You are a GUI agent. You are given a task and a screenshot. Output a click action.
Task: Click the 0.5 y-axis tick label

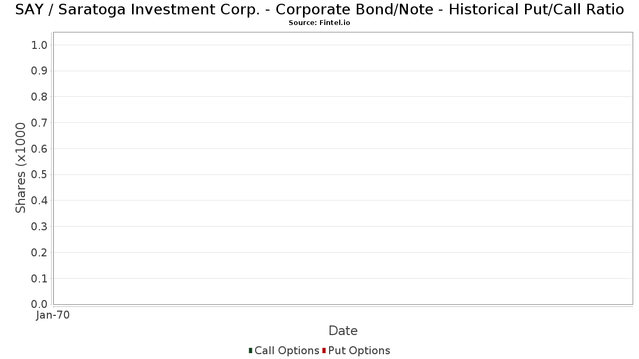(39, 174)
